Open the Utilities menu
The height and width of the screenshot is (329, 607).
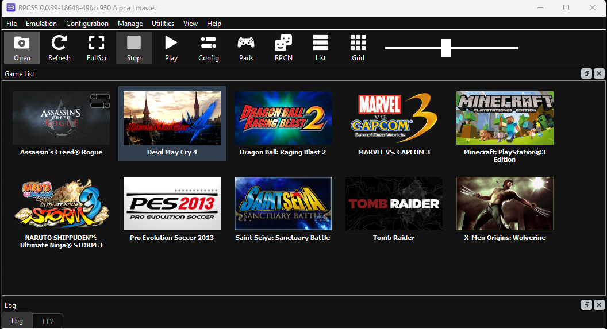163,23
